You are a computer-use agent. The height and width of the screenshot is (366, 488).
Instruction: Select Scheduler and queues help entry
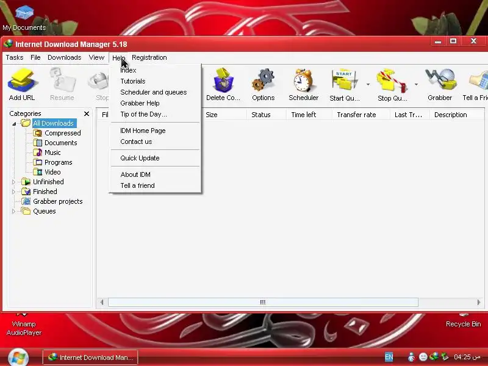point(156,92)
